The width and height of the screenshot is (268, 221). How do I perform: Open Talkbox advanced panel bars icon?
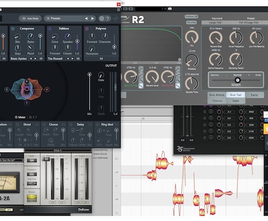coord(78,59)
